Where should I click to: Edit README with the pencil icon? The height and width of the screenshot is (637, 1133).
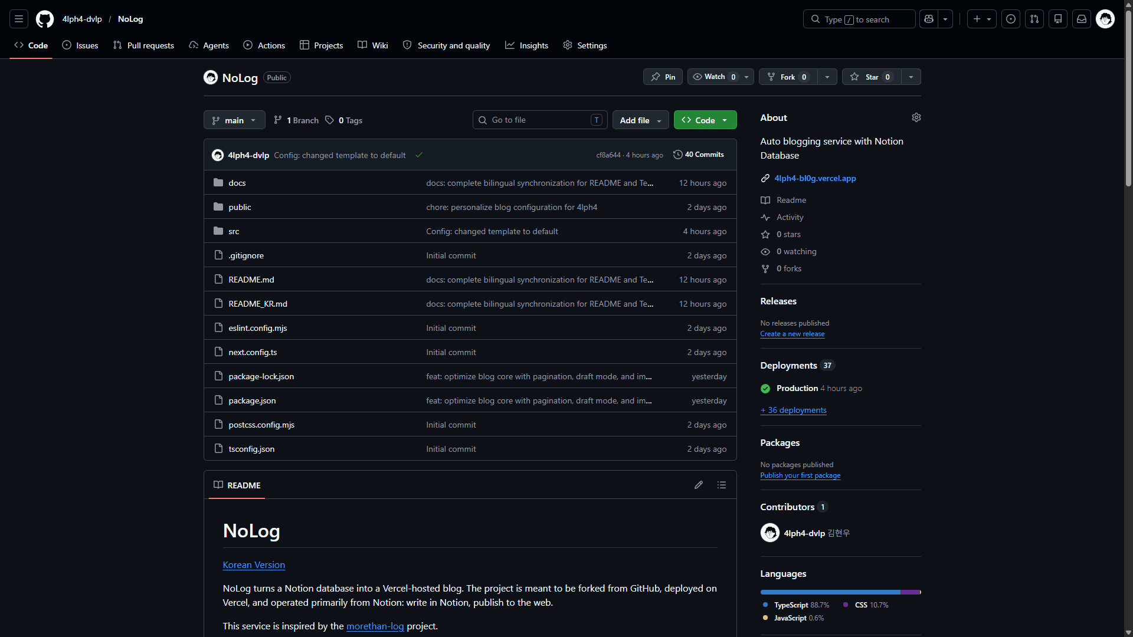tap(699, 485)
